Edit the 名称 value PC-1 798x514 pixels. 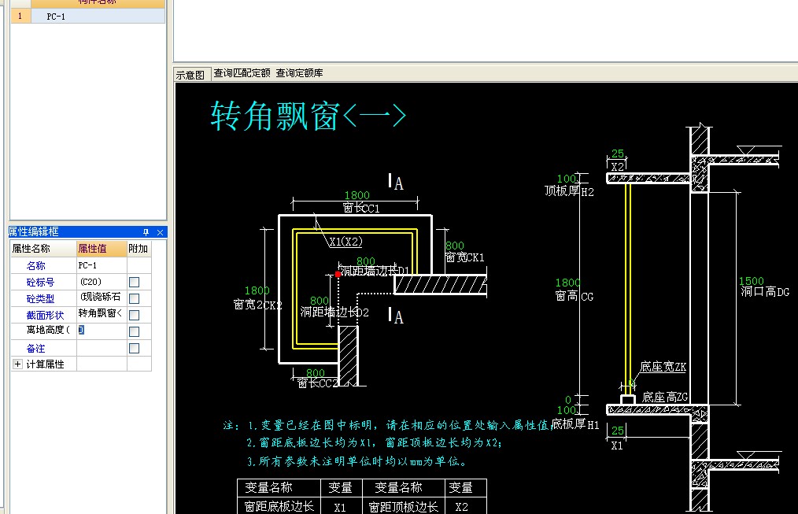click(x=102, y=265)
